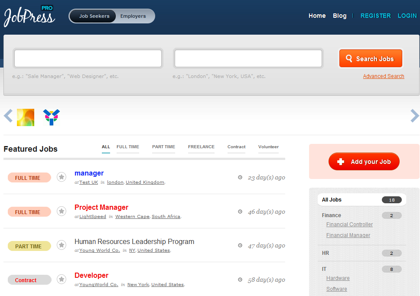The image size is (420, 296).
Task: Select the Finance category
Action: tap(331, 215)
